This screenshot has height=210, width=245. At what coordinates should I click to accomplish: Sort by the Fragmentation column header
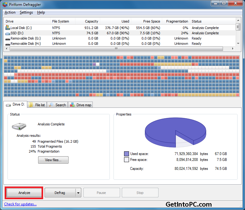point(176,21)
